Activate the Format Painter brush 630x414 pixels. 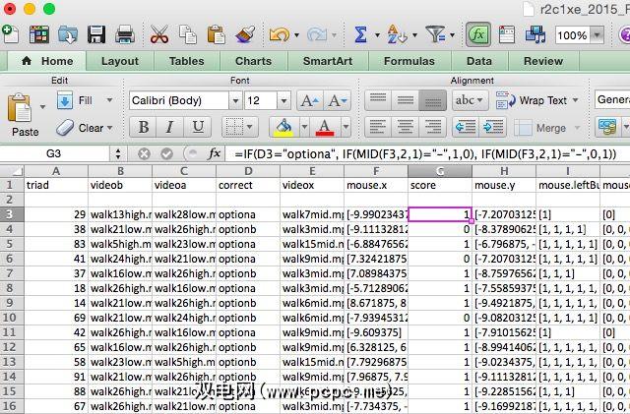coord(245,34)
